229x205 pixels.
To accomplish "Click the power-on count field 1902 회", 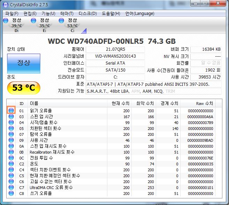I will (x=206, y=70).
